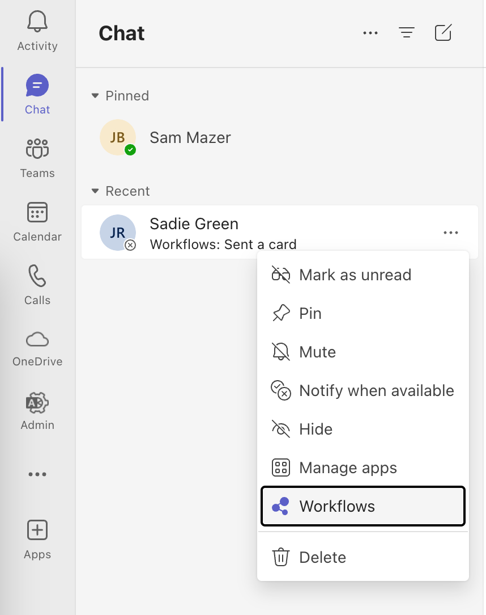Open the Activity bell icon
Screen dimensions: 486x615
tap(37, 23)
